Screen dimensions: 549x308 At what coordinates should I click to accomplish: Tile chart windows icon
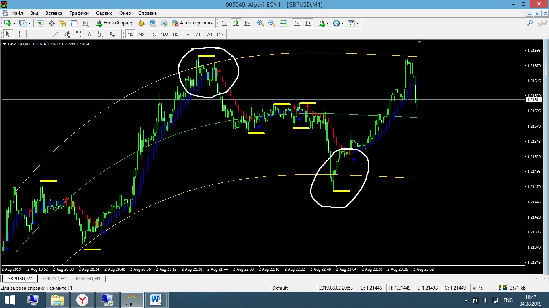[283, 23]
